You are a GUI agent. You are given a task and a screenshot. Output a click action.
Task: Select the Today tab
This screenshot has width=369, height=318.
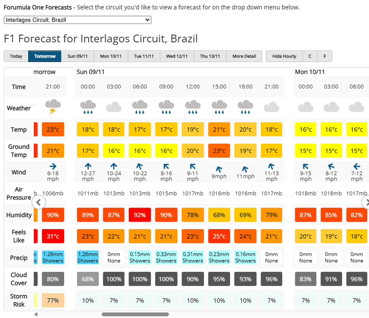[16, 56]
